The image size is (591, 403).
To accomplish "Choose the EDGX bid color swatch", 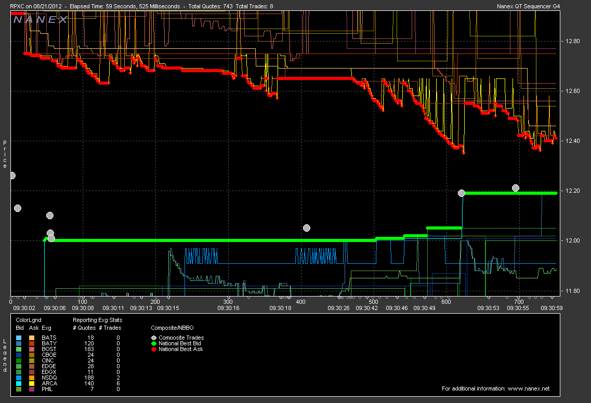I will (x=19, y=372).
